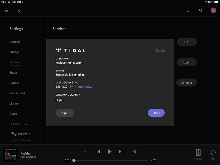Expand more settings with down chevron
The image size is (220, 165).
point(26,125)
